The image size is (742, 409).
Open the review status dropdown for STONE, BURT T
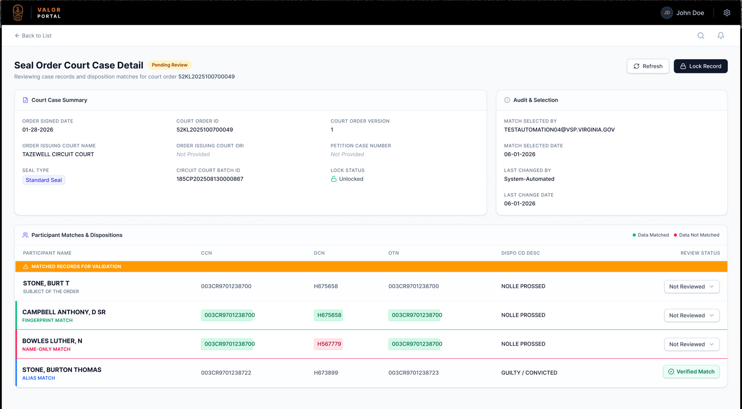click(x=692, y=286)
